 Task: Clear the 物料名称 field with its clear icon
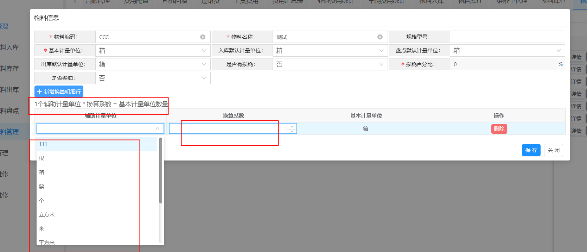[x=380, y=37]
